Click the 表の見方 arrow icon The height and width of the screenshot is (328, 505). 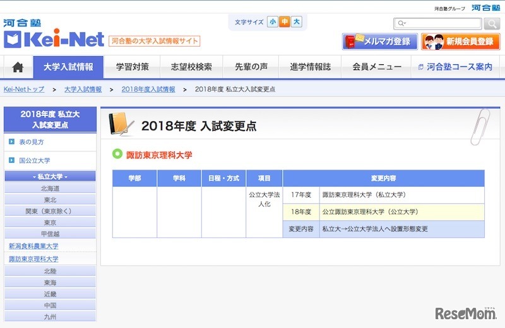click(x=11, y=142)
